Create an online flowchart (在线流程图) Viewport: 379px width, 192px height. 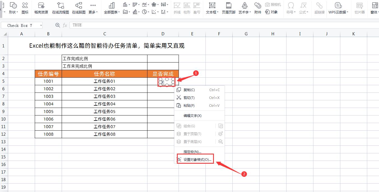point(60,8)
